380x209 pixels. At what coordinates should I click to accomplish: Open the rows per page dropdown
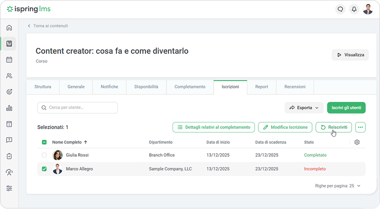(x=338, y=185)
